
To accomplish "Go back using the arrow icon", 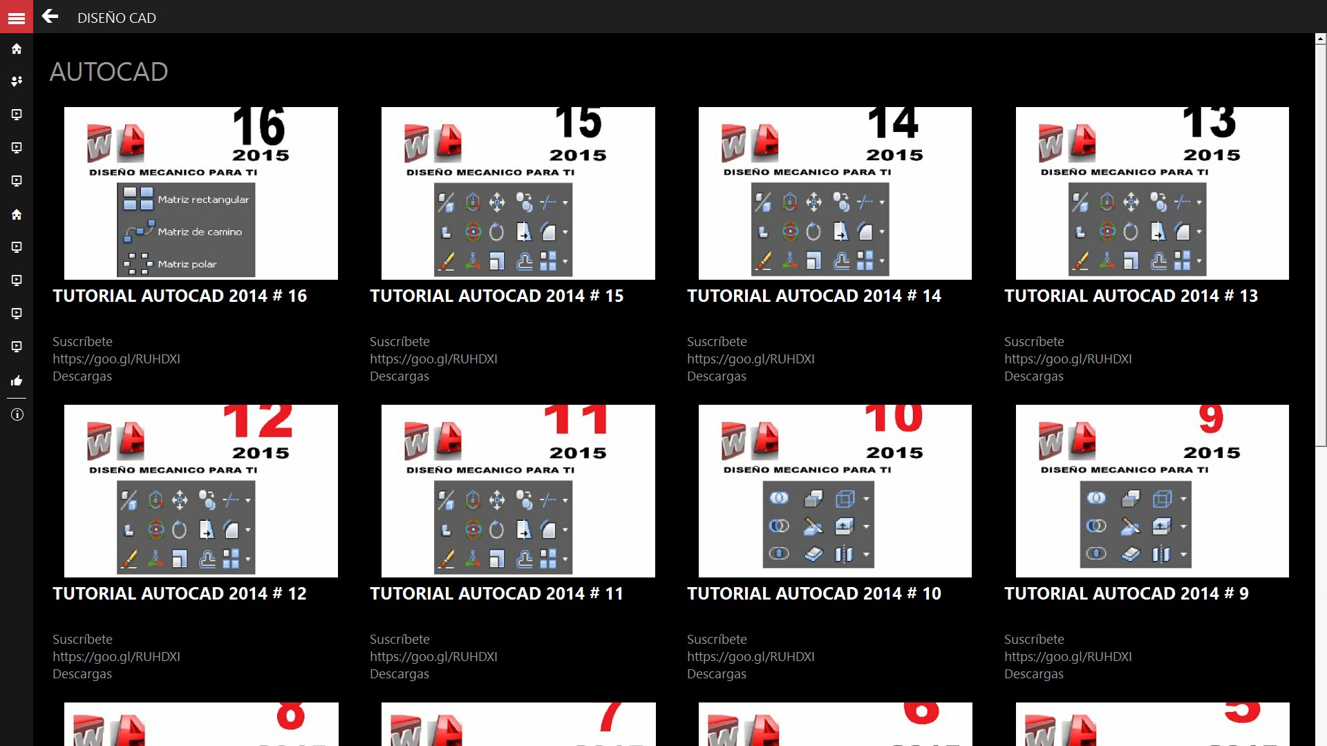I will [50, 17].
